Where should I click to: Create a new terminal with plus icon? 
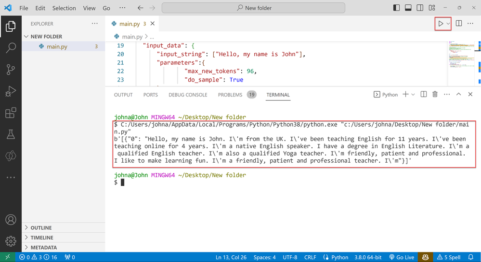tap(405, 95)
